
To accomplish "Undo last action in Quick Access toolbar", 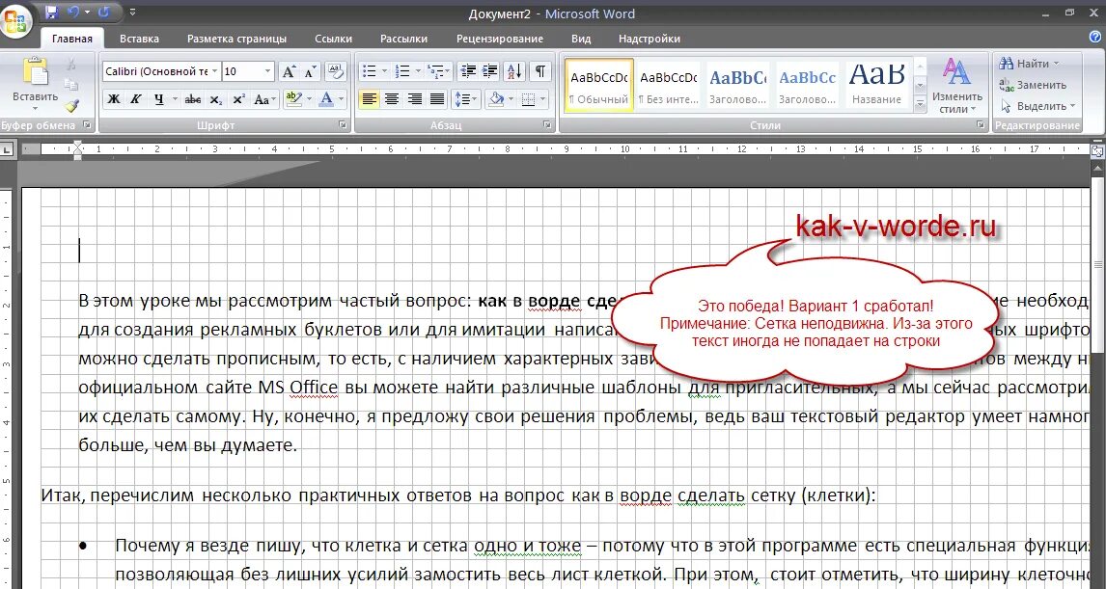I will (x=73, y=12).
